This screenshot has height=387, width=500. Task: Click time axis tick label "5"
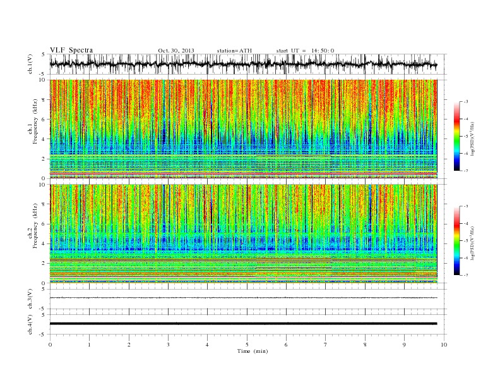(247, 345)
